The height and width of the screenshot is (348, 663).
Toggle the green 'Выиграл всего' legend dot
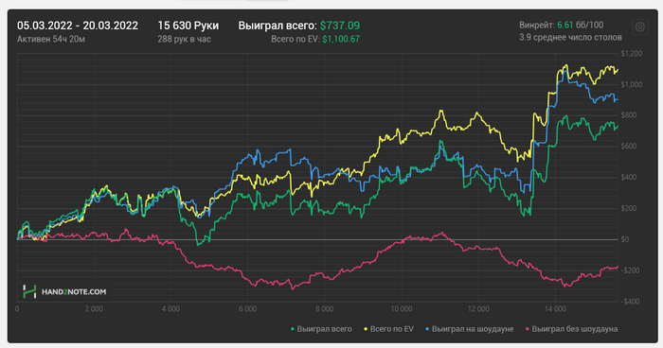(293, 329)
